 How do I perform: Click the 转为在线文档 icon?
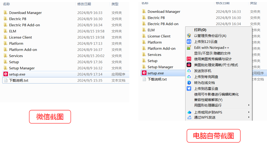coord(189,82)
